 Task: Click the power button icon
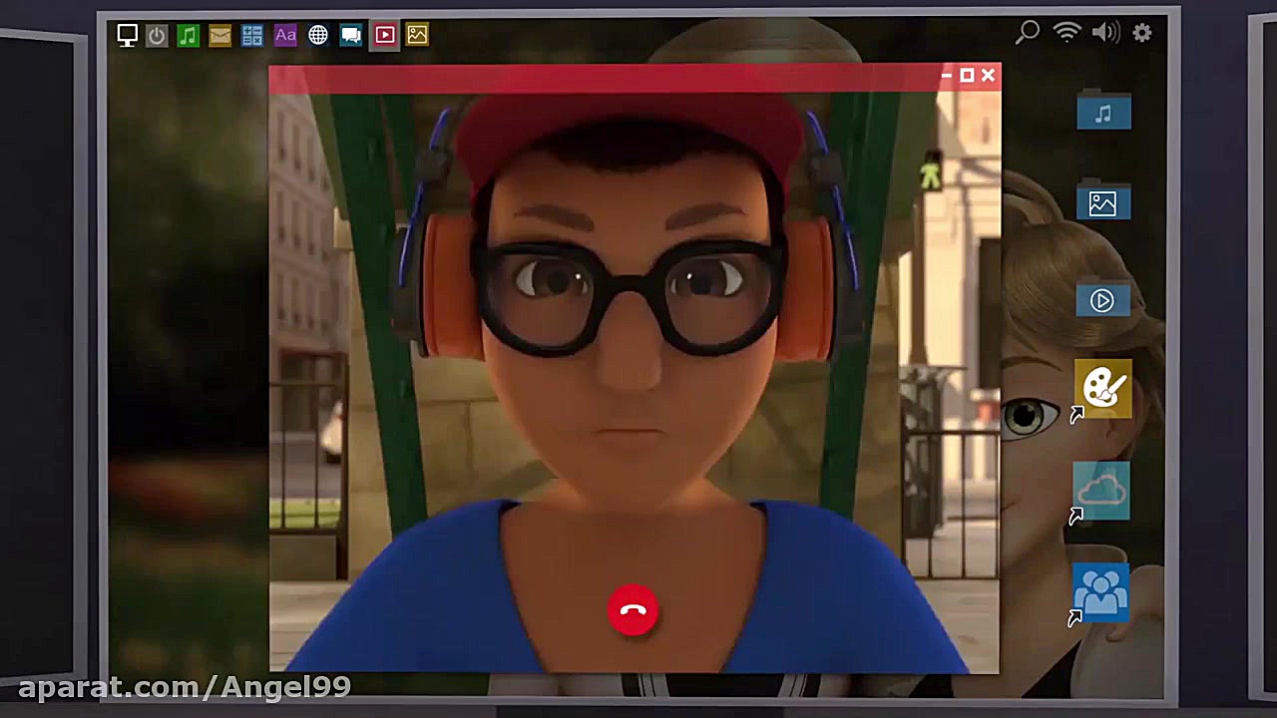(x=157, y=36)
